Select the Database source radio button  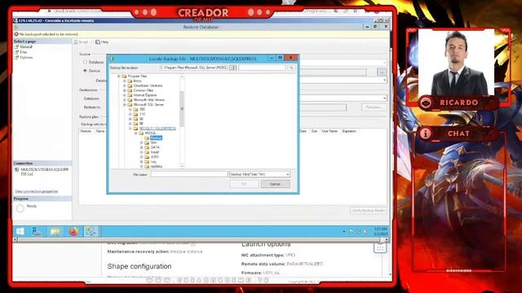tap(85, 62)
